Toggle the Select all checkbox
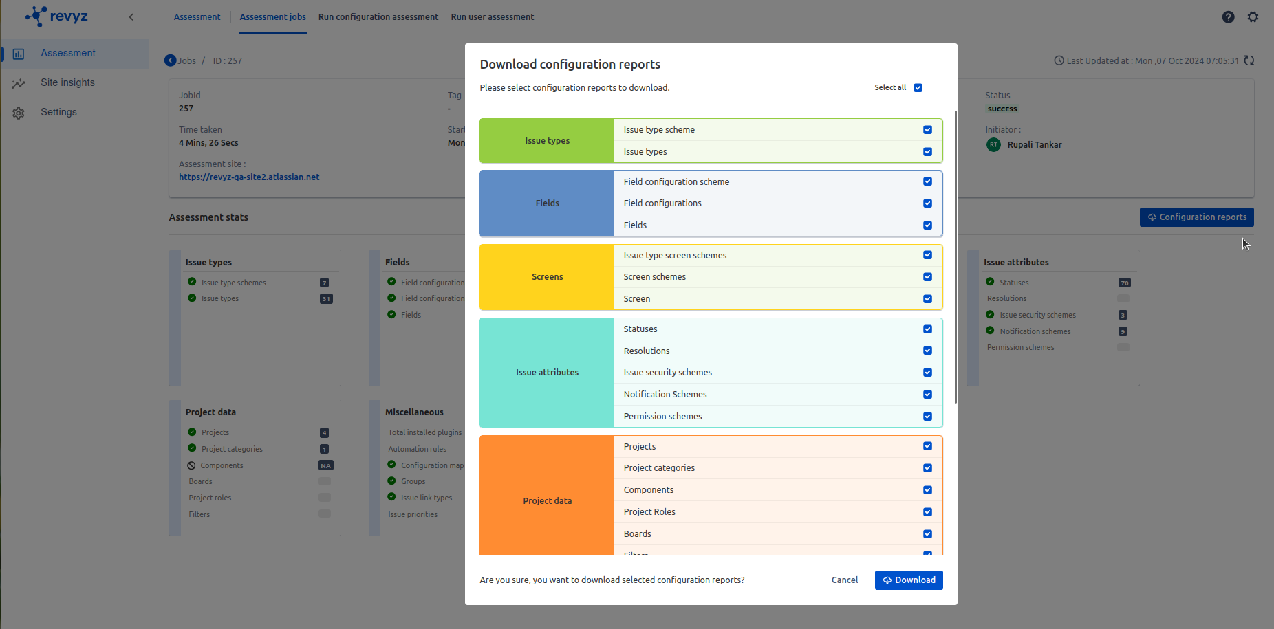 918,87
